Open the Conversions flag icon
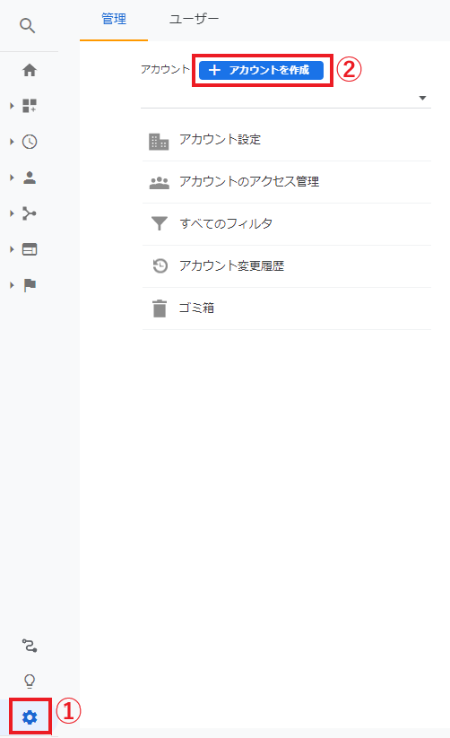The image size is (450, 738). click(30, 285)
